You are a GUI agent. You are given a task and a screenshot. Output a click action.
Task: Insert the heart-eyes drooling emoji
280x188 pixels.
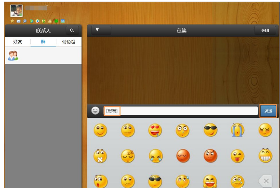coord(155,130)
